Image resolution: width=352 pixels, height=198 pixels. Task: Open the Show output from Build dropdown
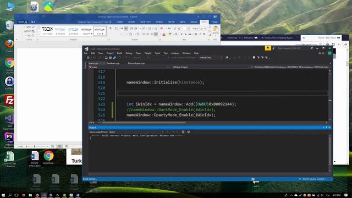135,132
